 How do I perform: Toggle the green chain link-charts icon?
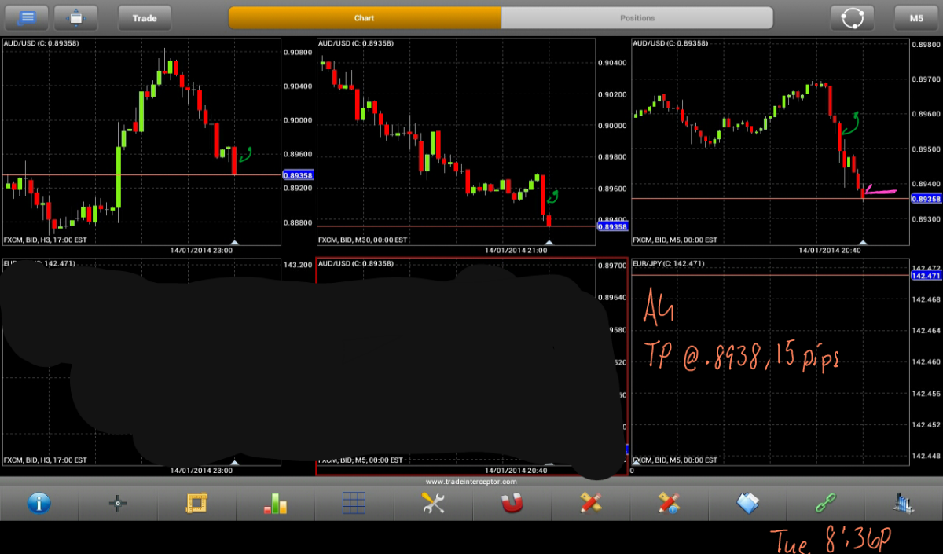point(826,503)
